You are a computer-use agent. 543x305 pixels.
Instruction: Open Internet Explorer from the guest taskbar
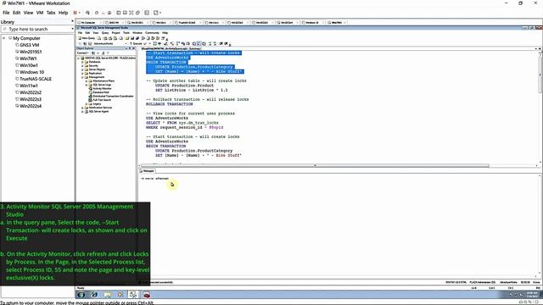tap(94, 295)
